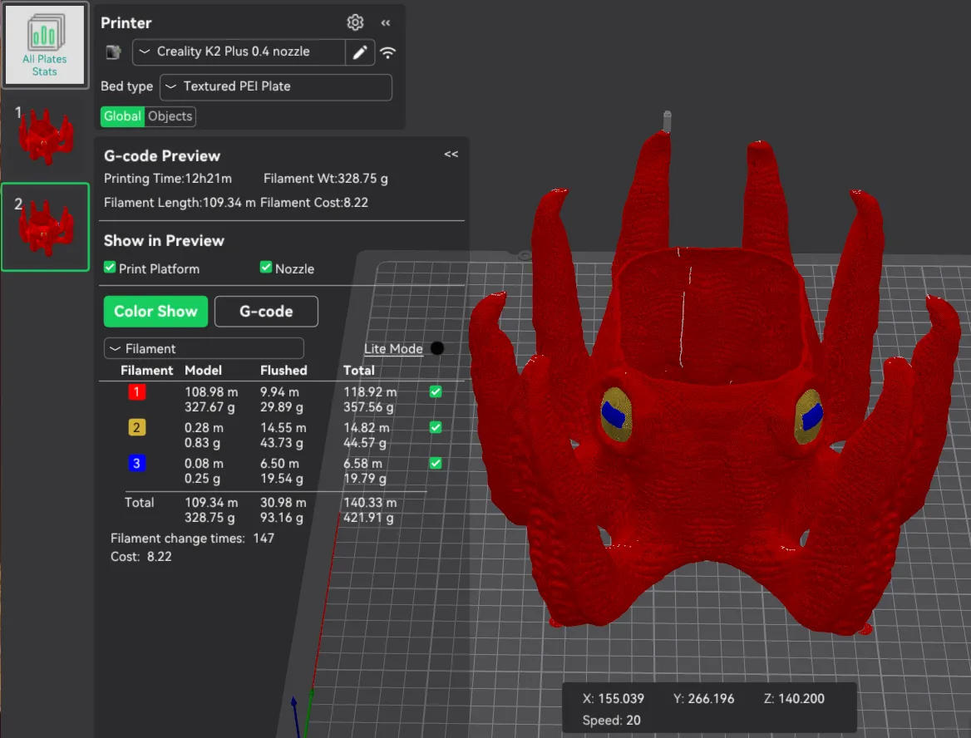
Task: Select the Global tab
Action: [122, 116]
